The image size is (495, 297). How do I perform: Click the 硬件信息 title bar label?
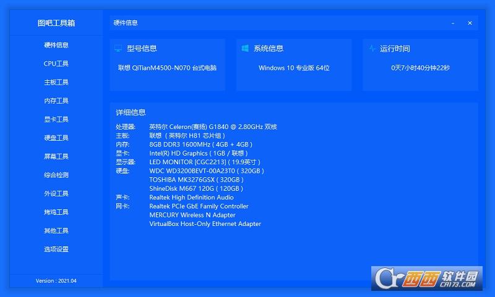126,23
